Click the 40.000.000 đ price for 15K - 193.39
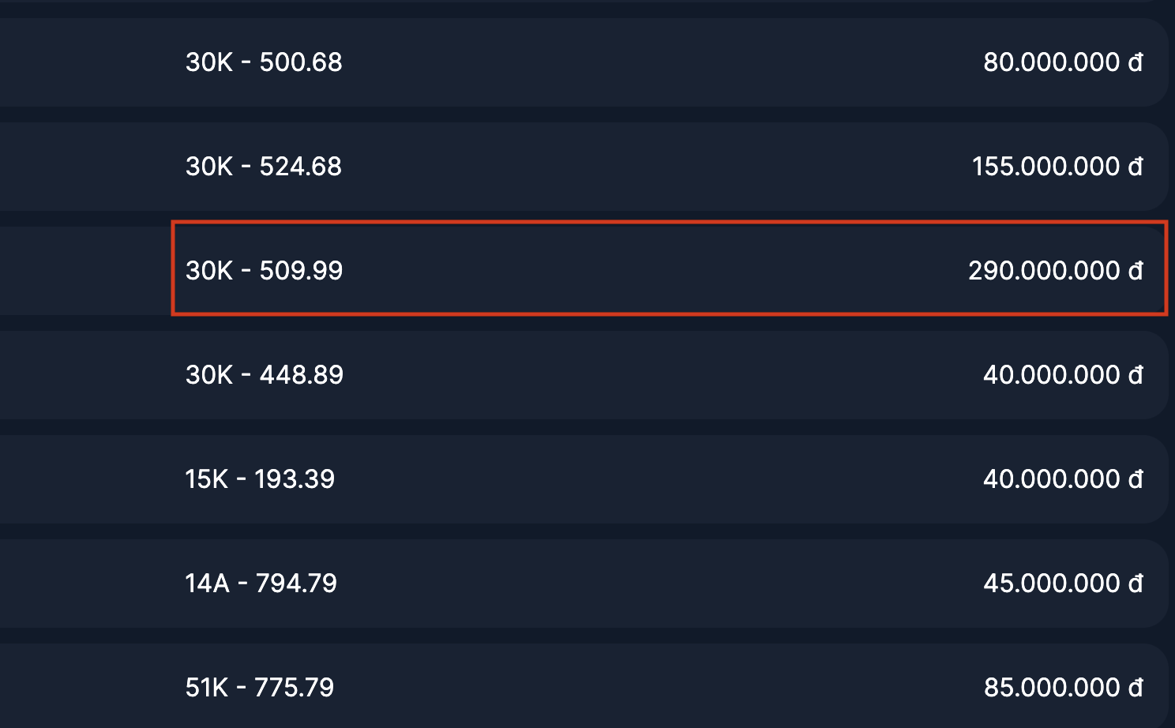Screen dimensions: 1175x728 click(1063, 479)
